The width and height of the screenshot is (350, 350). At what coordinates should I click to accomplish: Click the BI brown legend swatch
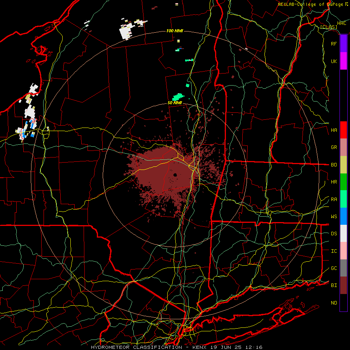point(343,285)
